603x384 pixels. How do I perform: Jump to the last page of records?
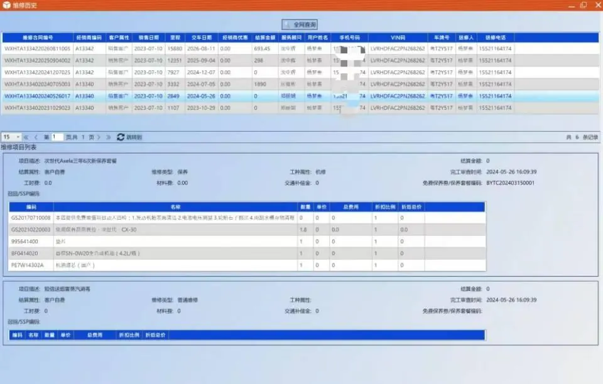click(109, 137)
